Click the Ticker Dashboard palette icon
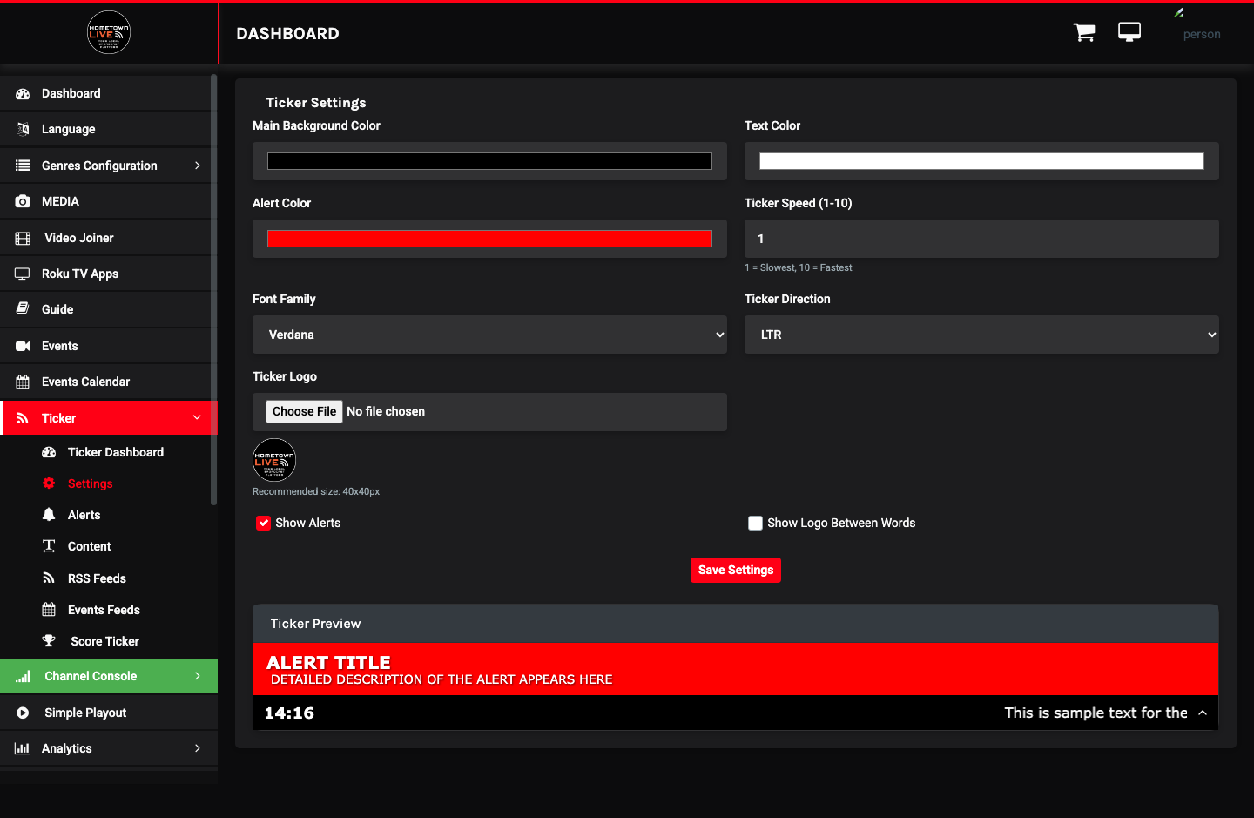 [49, 452]
